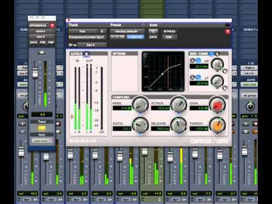
Task: Click the LF frequency knob
Action: click(x=217, y=81)
